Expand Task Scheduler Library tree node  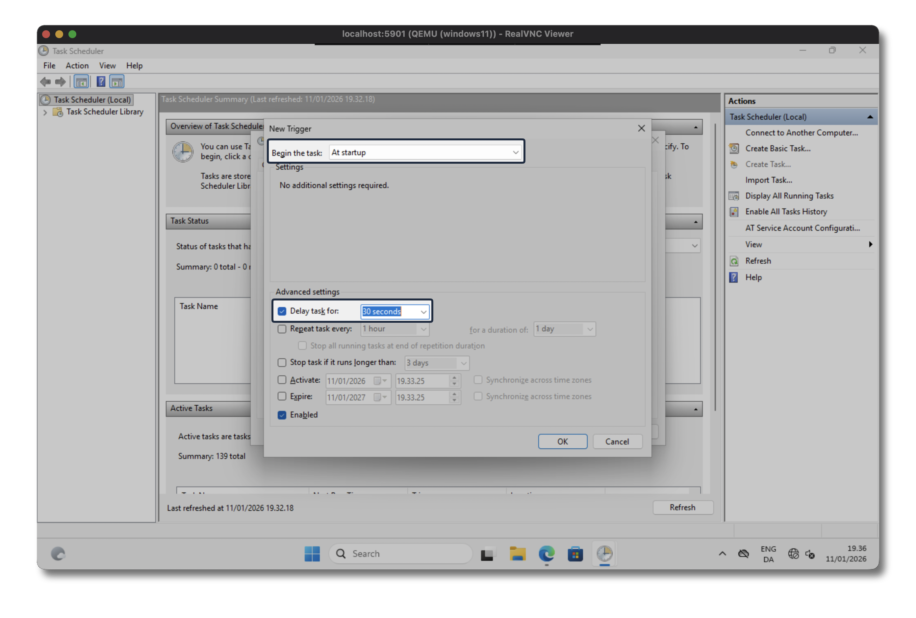45,112
